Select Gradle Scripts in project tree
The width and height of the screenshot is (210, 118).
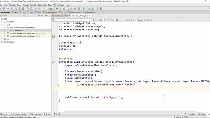[9, 42]
